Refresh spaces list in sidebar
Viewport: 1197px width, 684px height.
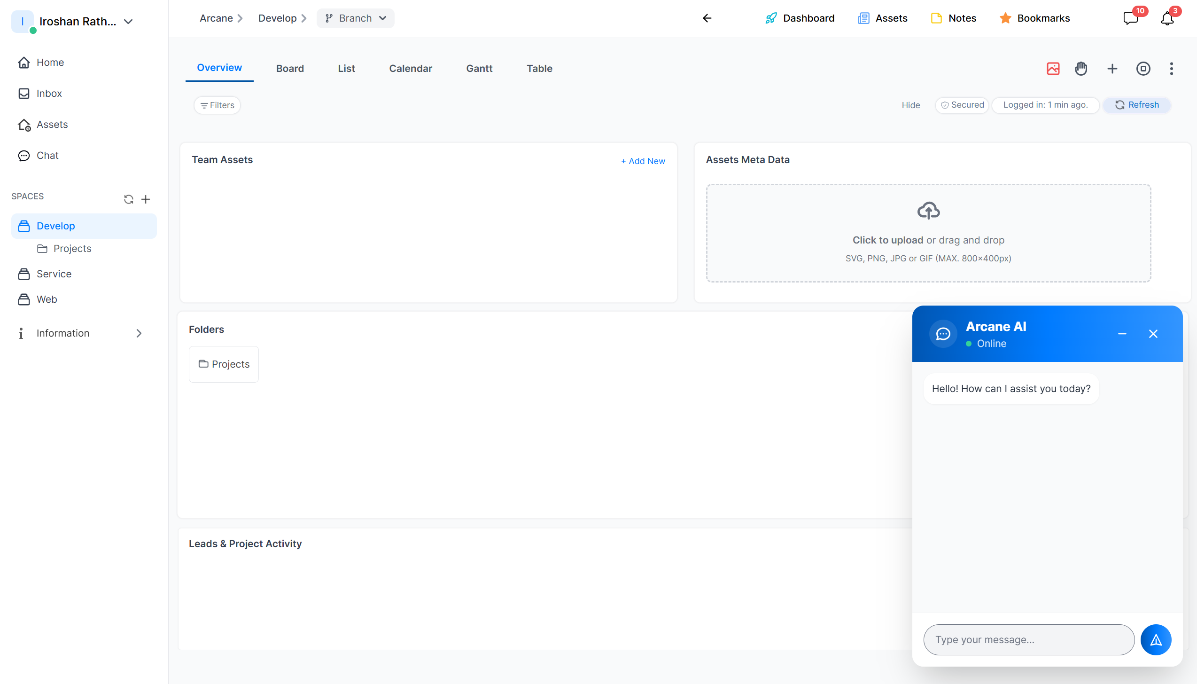(128, 199)
